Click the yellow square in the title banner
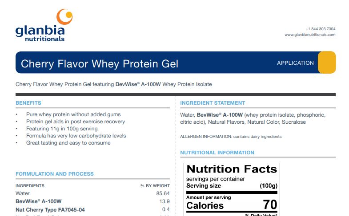The width and height of the screenshot is (349, 216). (327, 63)
